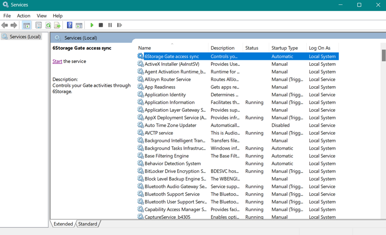Screen dimensions: 386x235
Task: Click the gear icon beside Bluetooth Support Service
Action: [140, 194]
